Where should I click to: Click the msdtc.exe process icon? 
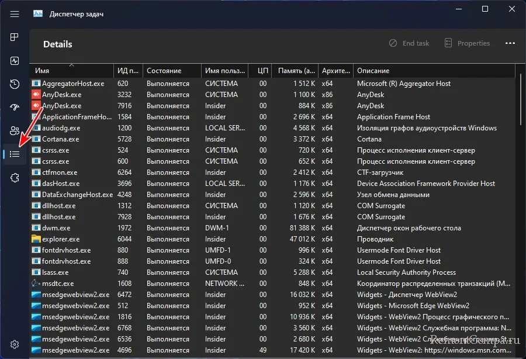[x=36, y=284]
